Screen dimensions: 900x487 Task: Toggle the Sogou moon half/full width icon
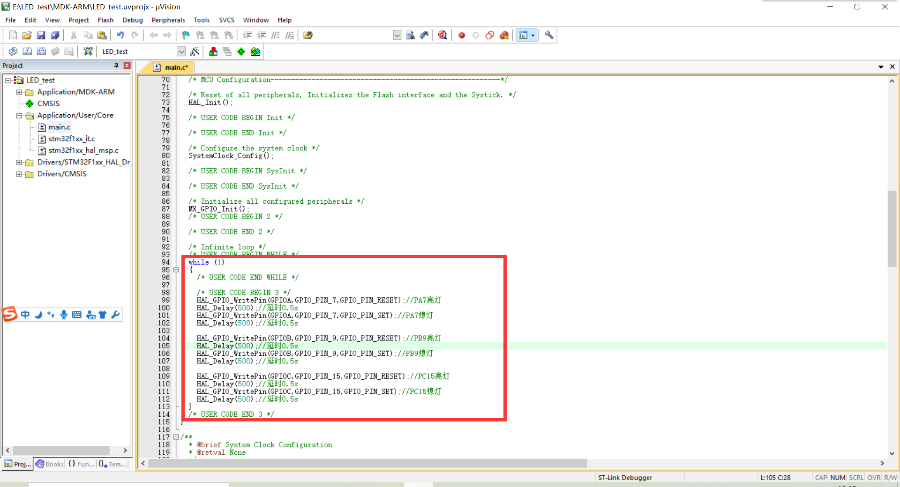pyautogui.click(x=38, y=315)
